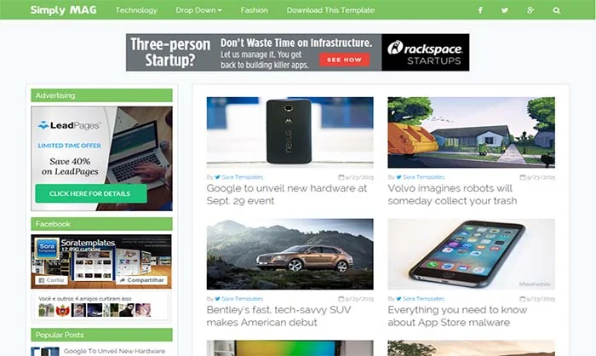The image size is (596, 356).
Task: Open search via the magnifier icon
Action: click(x=557, y=10)
